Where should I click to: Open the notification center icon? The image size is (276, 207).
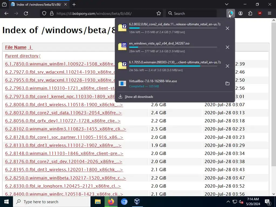[x=268, y=202]
